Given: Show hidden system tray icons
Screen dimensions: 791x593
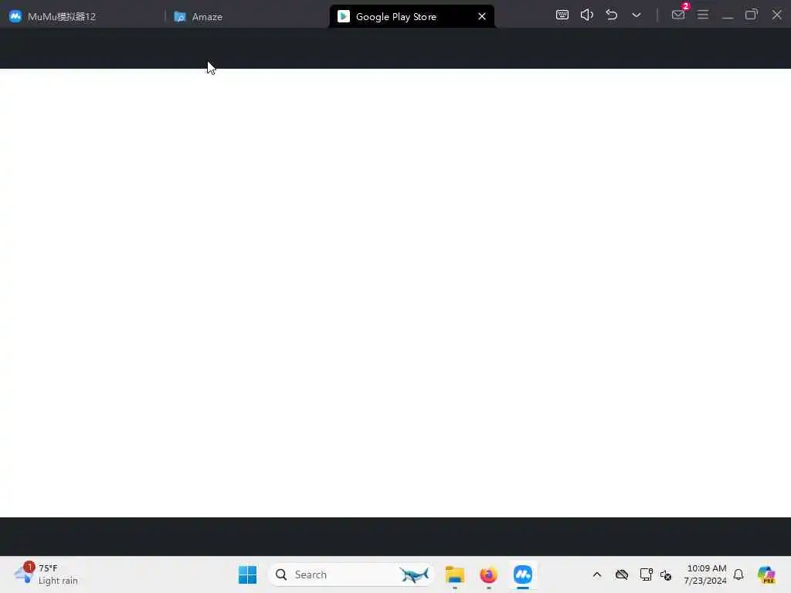Looking at the screenshot, I should [597, 574].
